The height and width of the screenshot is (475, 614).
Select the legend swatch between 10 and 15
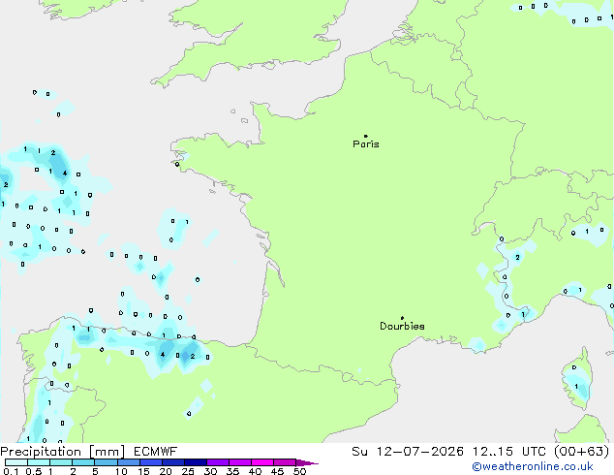coord(128,462)
